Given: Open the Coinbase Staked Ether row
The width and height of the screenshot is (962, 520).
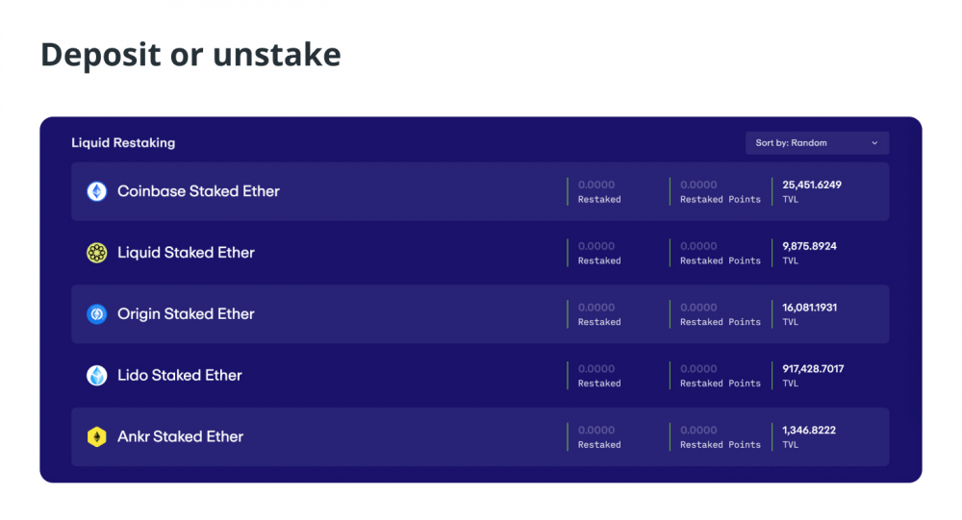Looking at the screenshot, I should 480,191.
